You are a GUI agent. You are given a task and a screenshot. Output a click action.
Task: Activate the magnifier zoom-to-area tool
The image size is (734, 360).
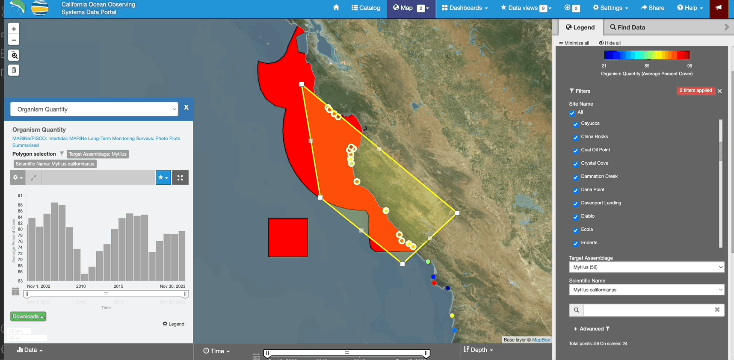click(14, 55)
